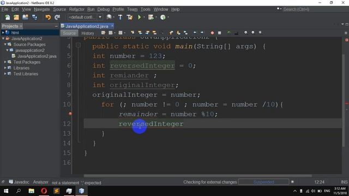The width and height of the screenshot is (349, 196).
Task: Click the Build Project hammer icon
Action: [120, 17]
